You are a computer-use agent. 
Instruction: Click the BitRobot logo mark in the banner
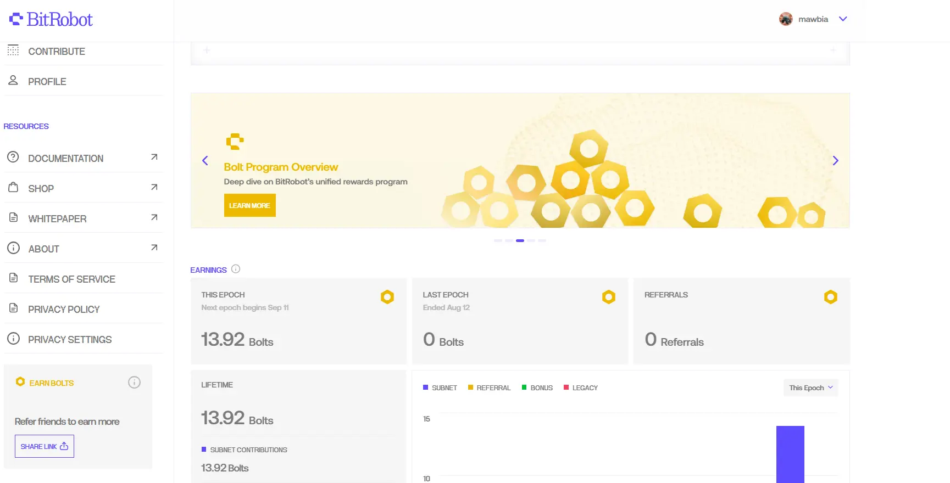[x=235, y=141]
